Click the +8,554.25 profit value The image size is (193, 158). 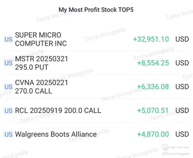[x=153, y=63]
